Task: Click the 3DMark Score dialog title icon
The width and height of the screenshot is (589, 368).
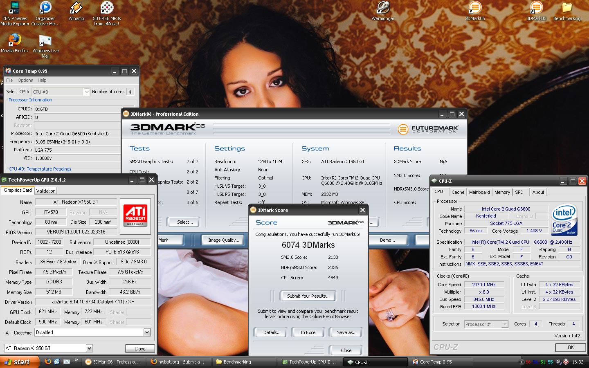Action: point(253,210)
